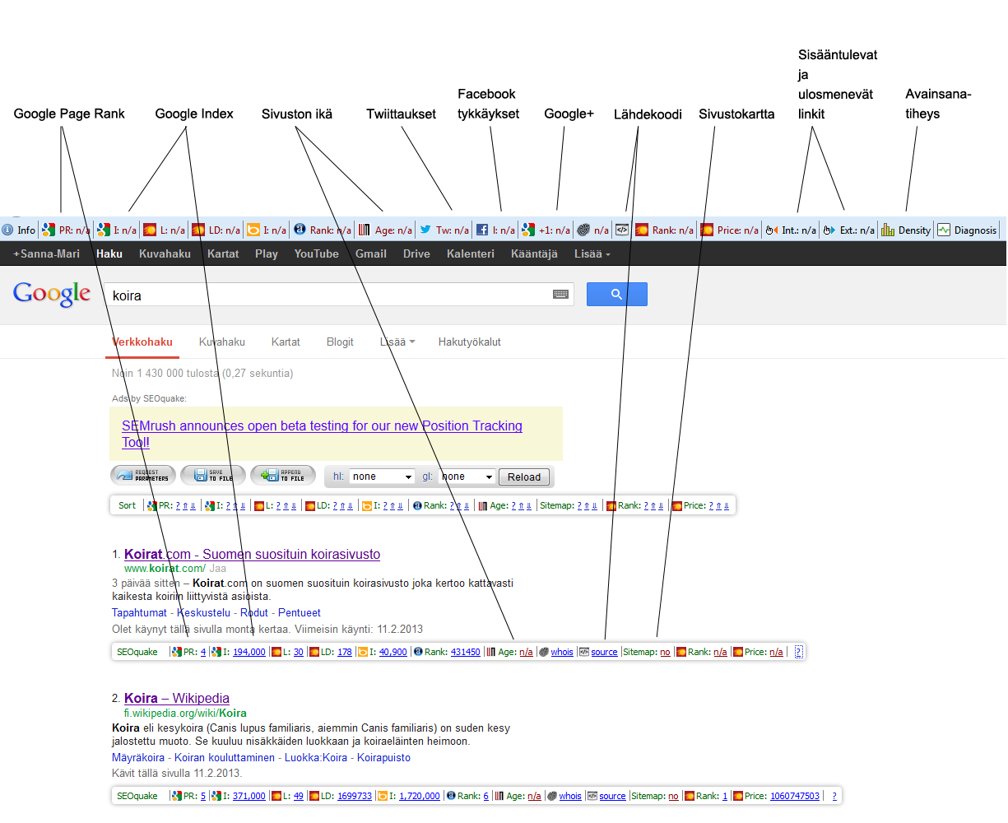Image resolution: width=1008 pixels, height=823 pixels.
Task: Switch to the Blogit search tab
Action: click(x=340, y=342)
